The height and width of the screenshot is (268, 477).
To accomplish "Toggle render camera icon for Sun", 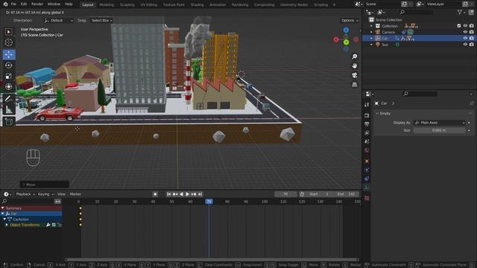I will [472, 45].
